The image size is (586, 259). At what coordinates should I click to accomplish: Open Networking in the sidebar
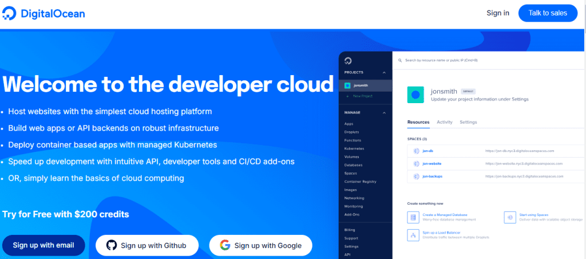354,198
